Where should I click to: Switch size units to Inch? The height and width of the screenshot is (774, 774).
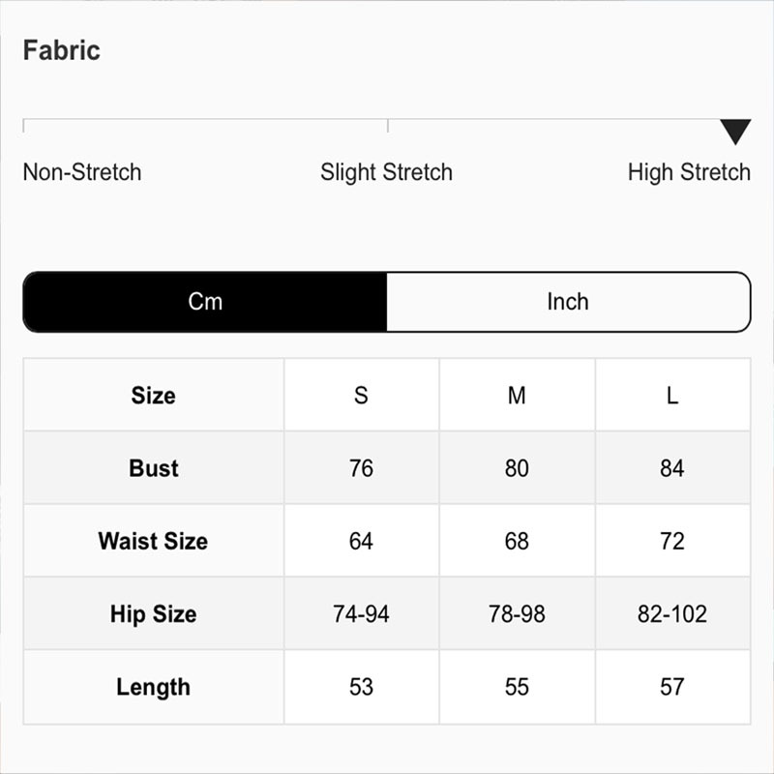pos(568,302)
